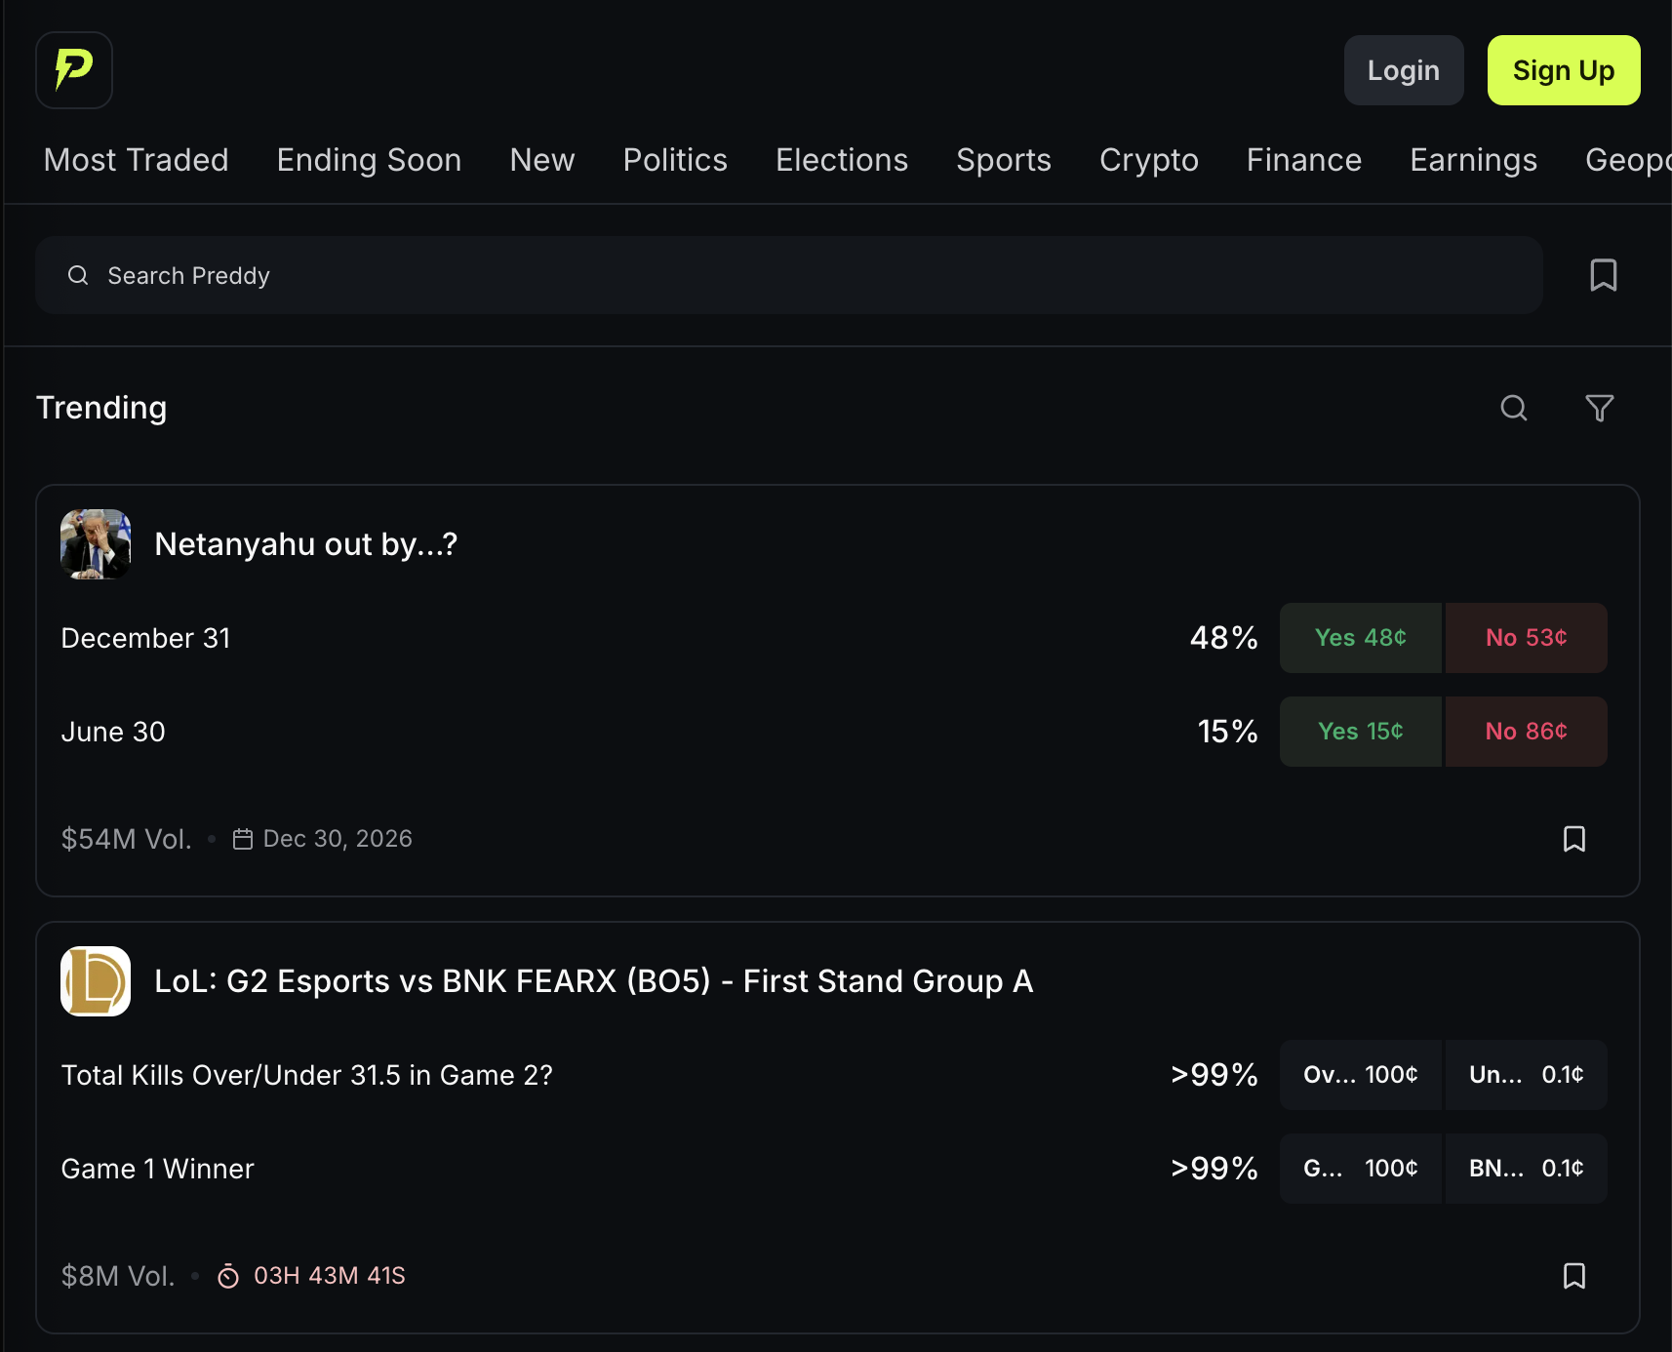Buy No 53¢ for December 31
Screen dimensions: 1672x1352
1526,638
